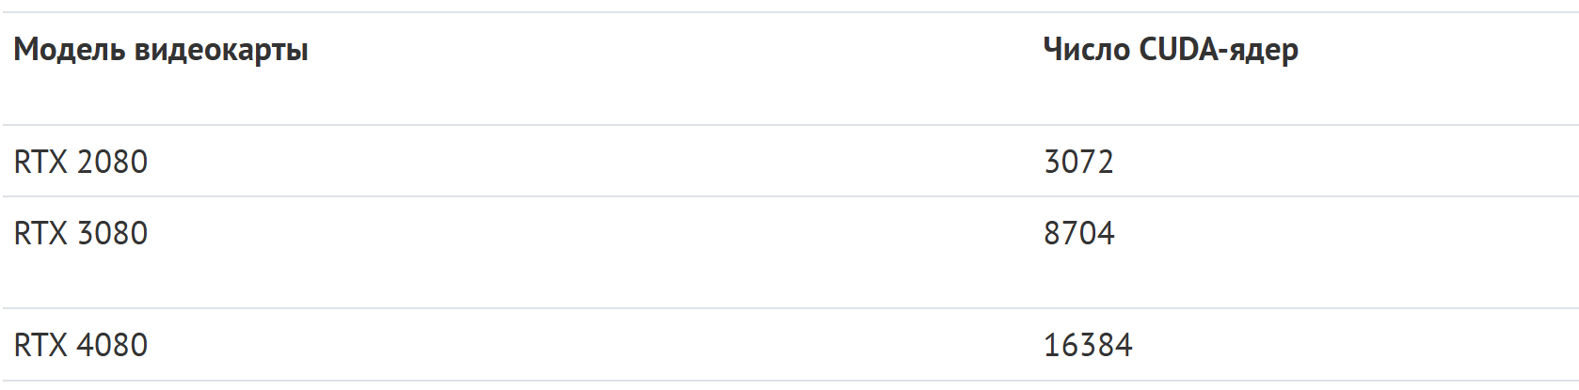Click "RTX" in the 2080 row
The image size is (1579, 390).
coord(41,162)
